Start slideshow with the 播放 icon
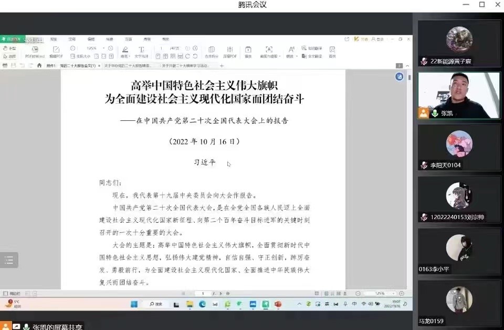 click(x=248, y=51)
